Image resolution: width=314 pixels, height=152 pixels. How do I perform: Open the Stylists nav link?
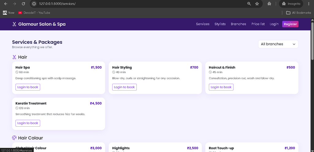coord(220,24)
